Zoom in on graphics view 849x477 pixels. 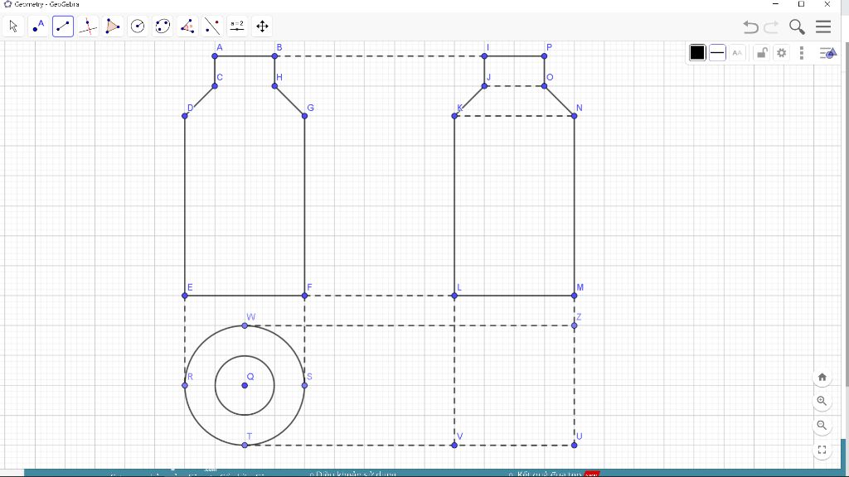click(822, 401)
